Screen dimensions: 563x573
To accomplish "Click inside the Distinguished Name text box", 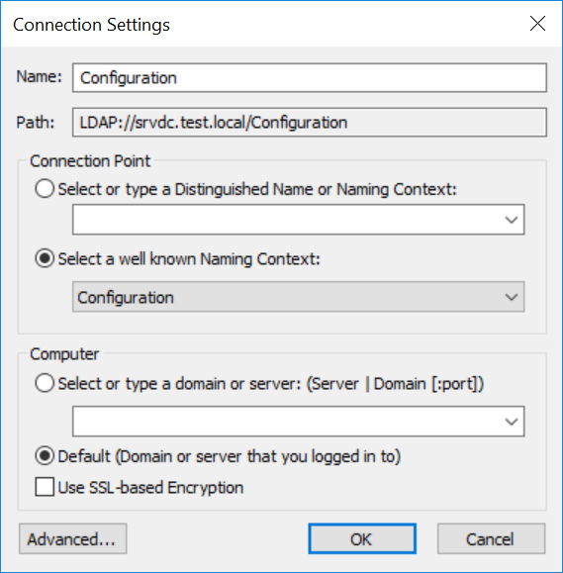I will tap(286, 220).
